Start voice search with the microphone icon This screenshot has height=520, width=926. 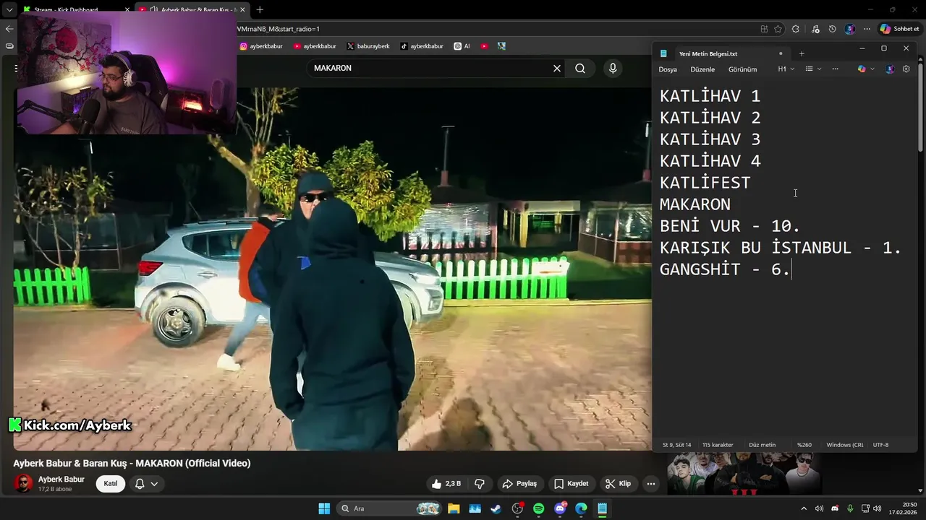(613, 68)
